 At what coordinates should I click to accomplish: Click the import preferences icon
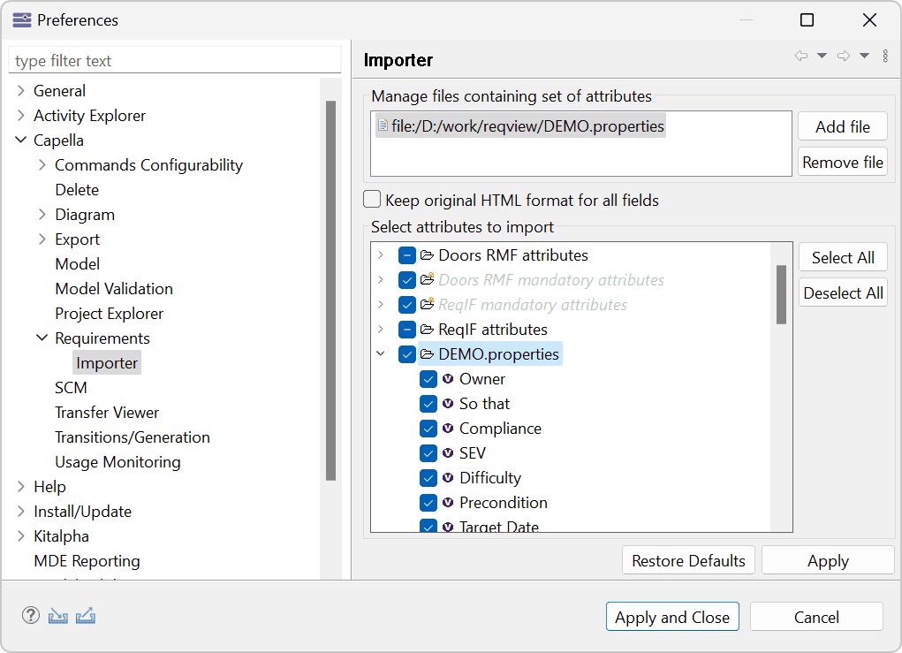pos(58,616)
